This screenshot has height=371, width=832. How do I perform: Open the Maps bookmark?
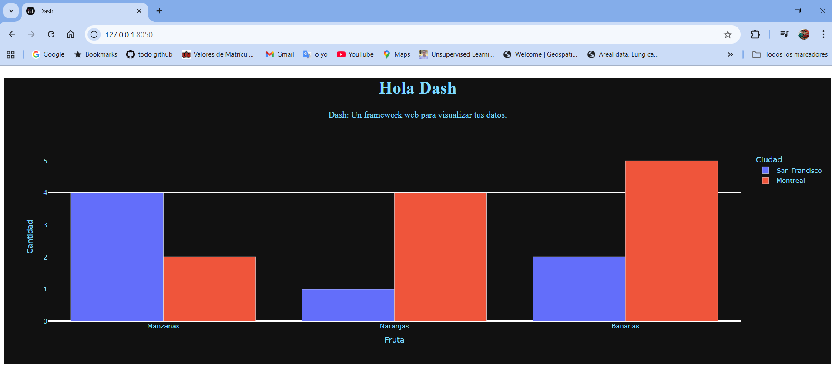[396, 54]
